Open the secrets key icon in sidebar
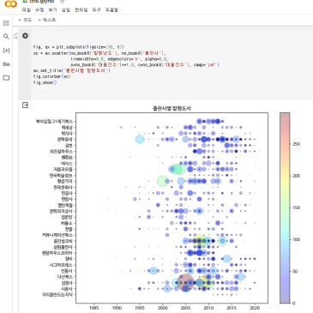313x313 pixels. [x=6, y=64]
